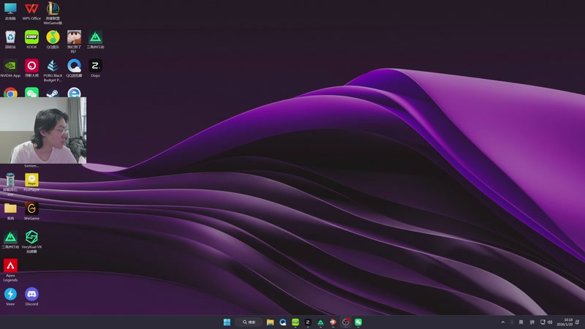This screenshot has height=329, width=585.
Task: Switch to Oopz on the taskbar
Action: point(308,322)
